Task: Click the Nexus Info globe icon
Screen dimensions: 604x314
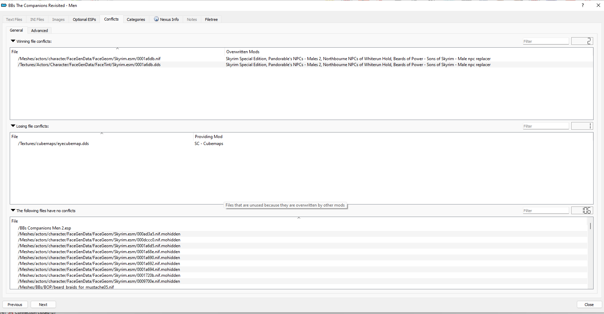Action: [156, 19]
